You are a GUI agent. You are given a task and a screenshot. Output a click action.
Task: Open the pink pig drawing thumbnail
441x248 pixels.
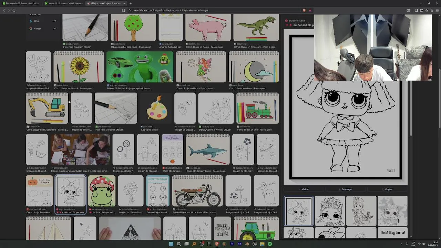click(208, 28)
